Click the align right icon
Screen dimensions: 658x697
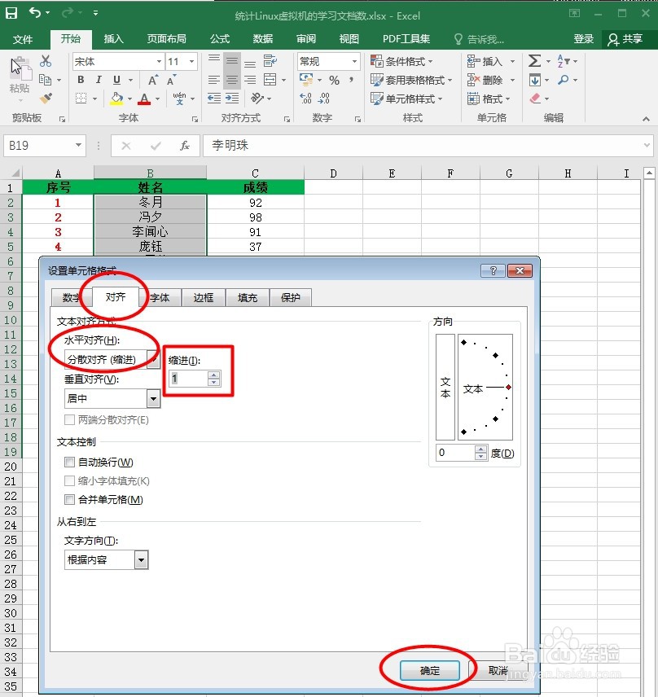coord(250,80)
